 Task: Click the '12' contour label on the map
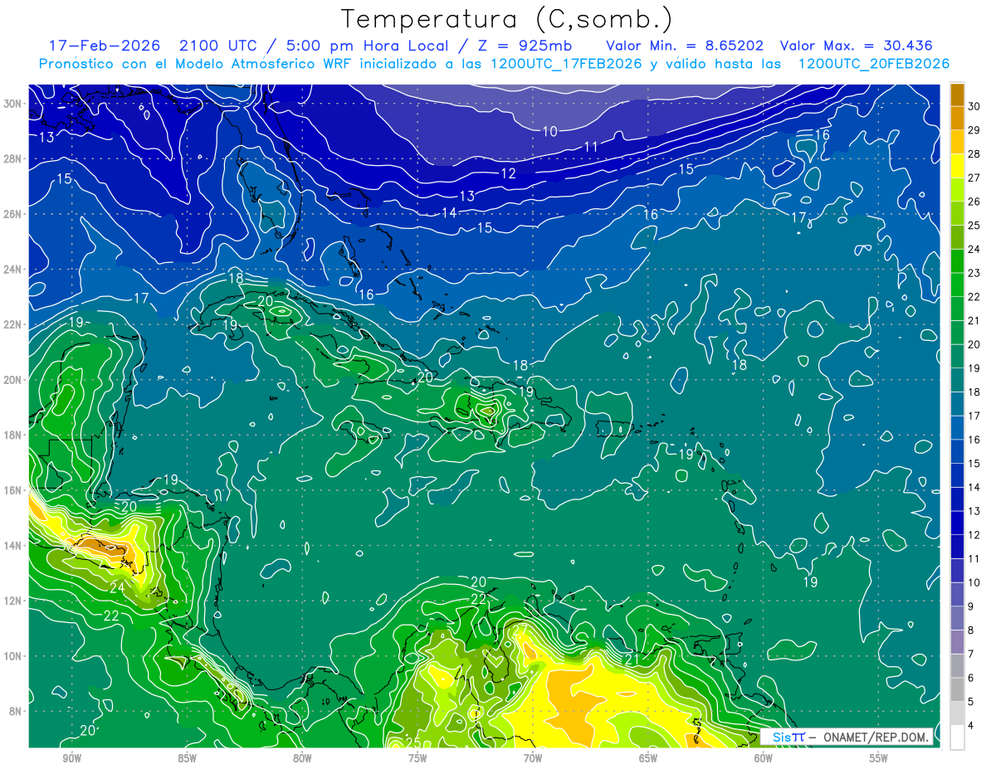tap(508, 173)
